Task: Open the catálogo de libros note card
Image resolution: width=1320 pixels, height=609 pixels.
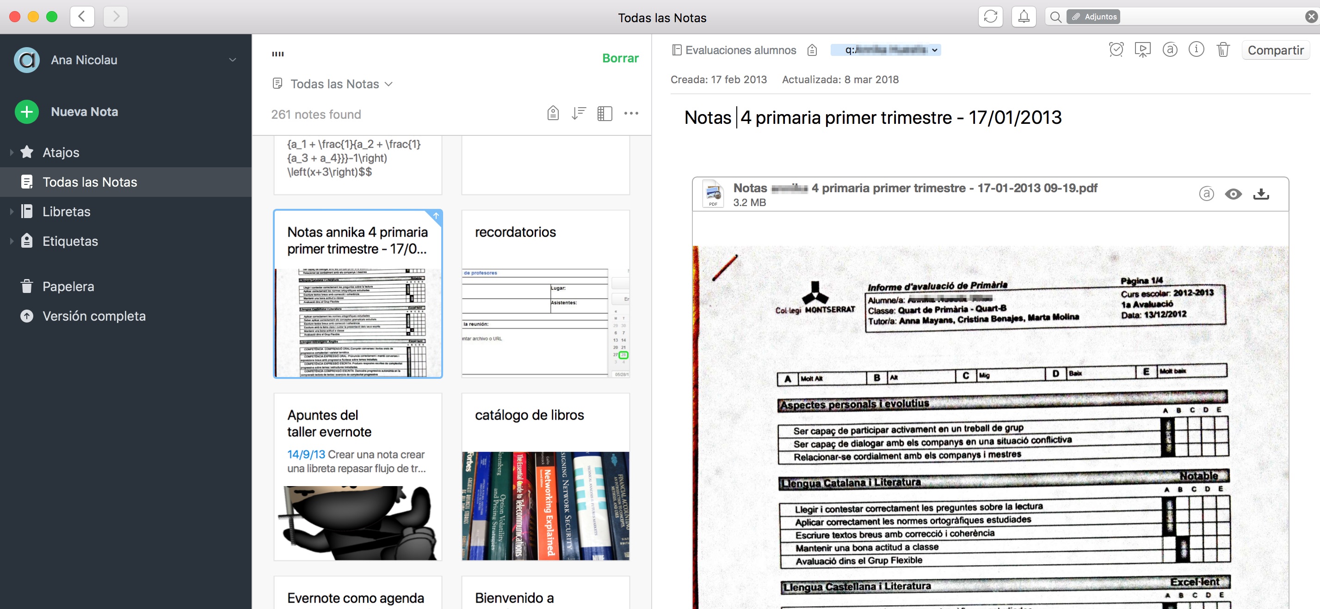Action: click(545, 476)
